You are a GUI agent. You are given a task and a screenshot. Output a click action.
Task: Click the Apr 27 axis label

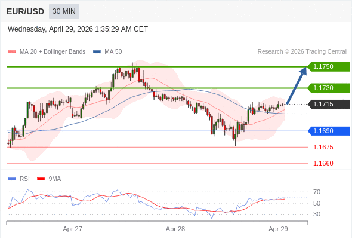pyautogui.click(x=73, y=229)
